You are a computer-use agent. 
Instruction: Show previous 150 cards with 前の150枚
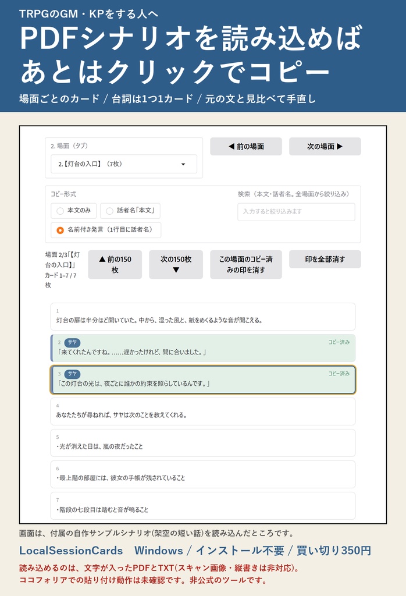pos(115,265)
